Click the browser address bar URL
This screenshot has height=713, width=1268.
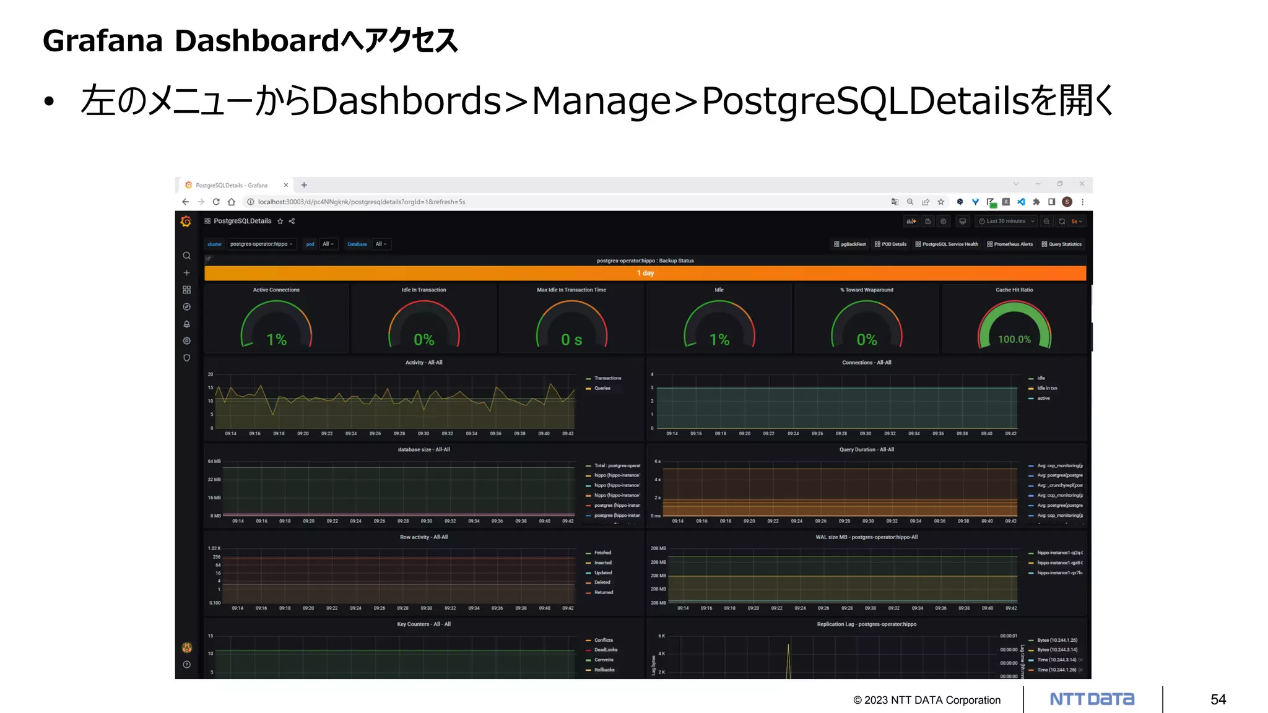tap(362, 202)
